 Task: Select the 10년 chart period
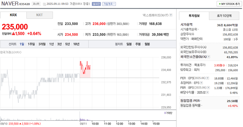tap(76, 44)
